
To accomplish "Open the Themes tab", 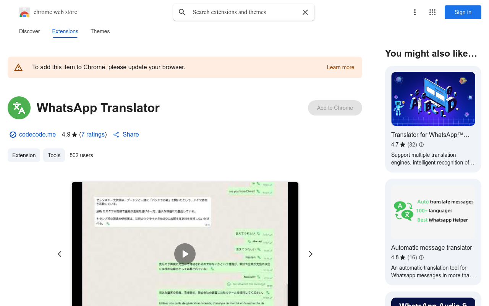I will [100, 31].
